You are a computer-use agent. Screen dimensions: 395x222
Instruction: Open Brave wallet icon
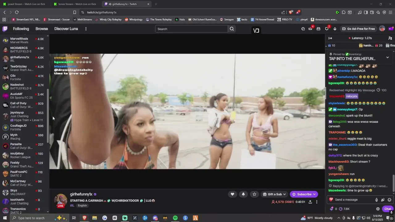tap(372, 12)
